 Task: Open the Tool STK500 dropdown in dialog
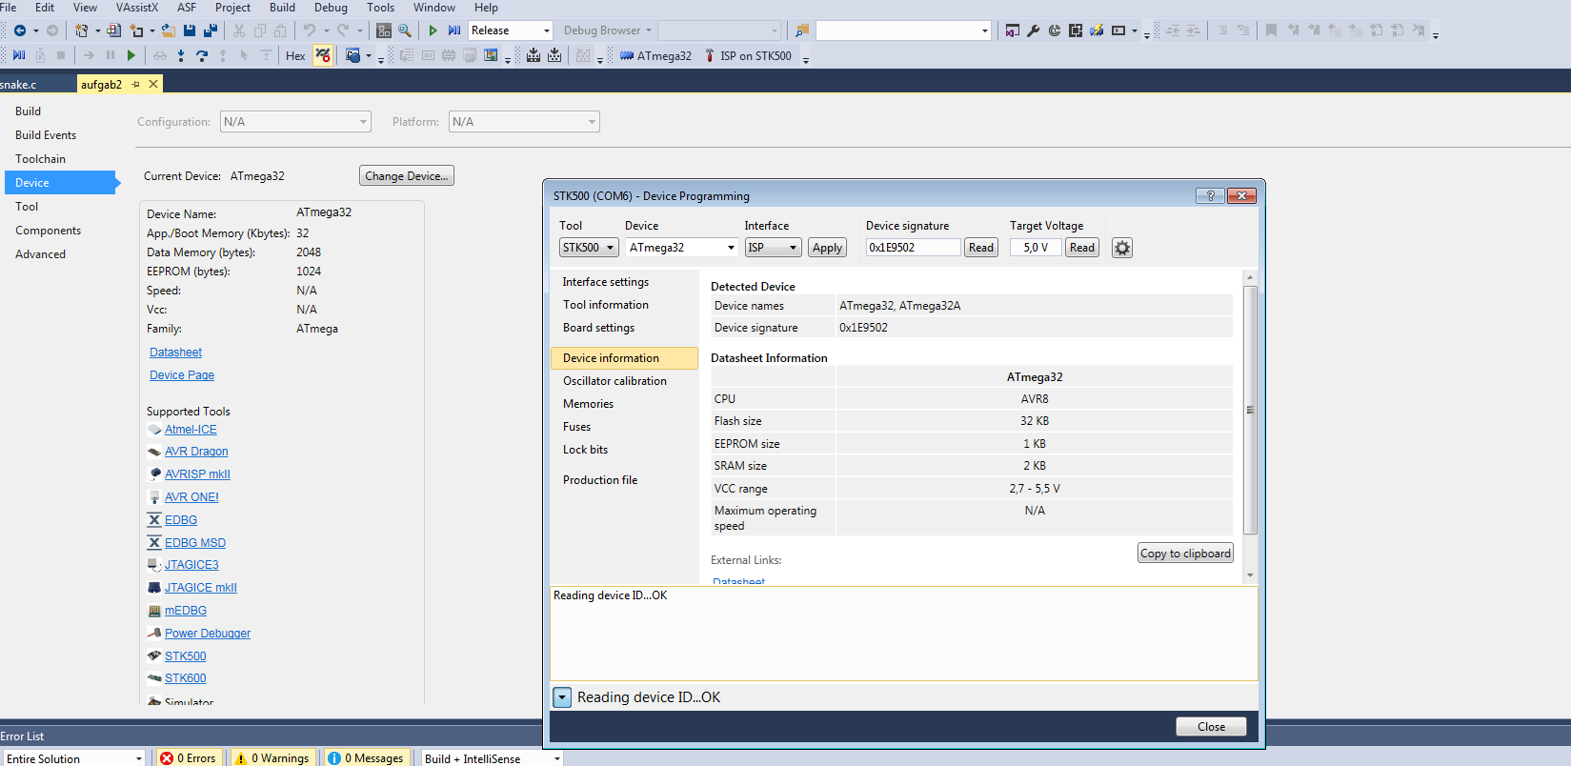(x=589, y=248)
